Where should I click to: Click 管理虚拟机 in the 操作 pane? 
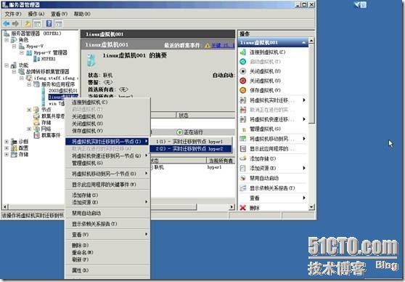click(x=265, y=129)
